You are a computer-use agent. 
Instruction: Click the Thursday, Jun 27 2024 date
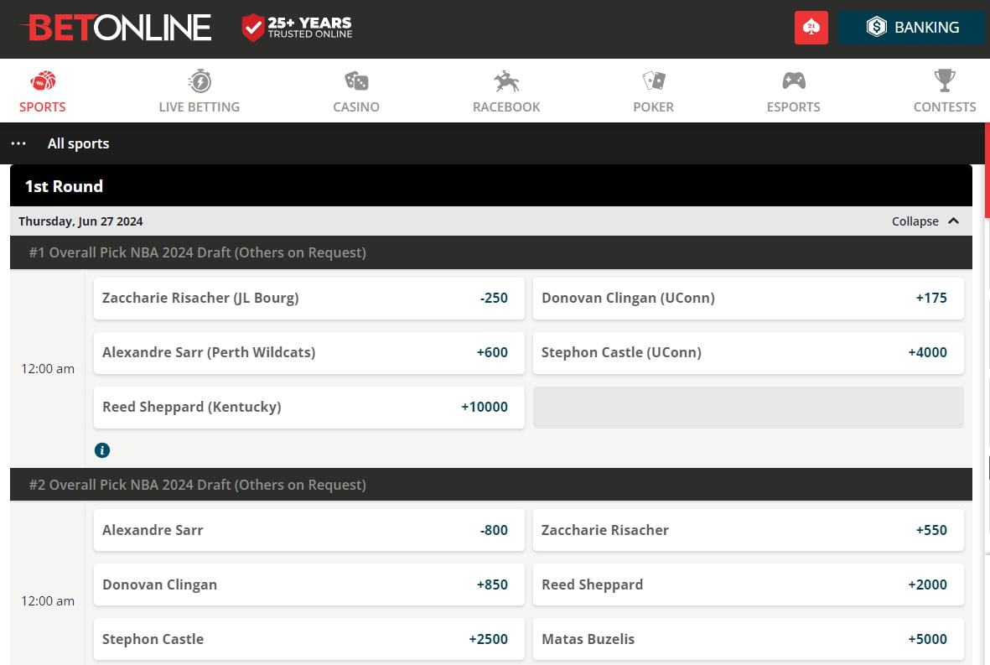(80, 221)
